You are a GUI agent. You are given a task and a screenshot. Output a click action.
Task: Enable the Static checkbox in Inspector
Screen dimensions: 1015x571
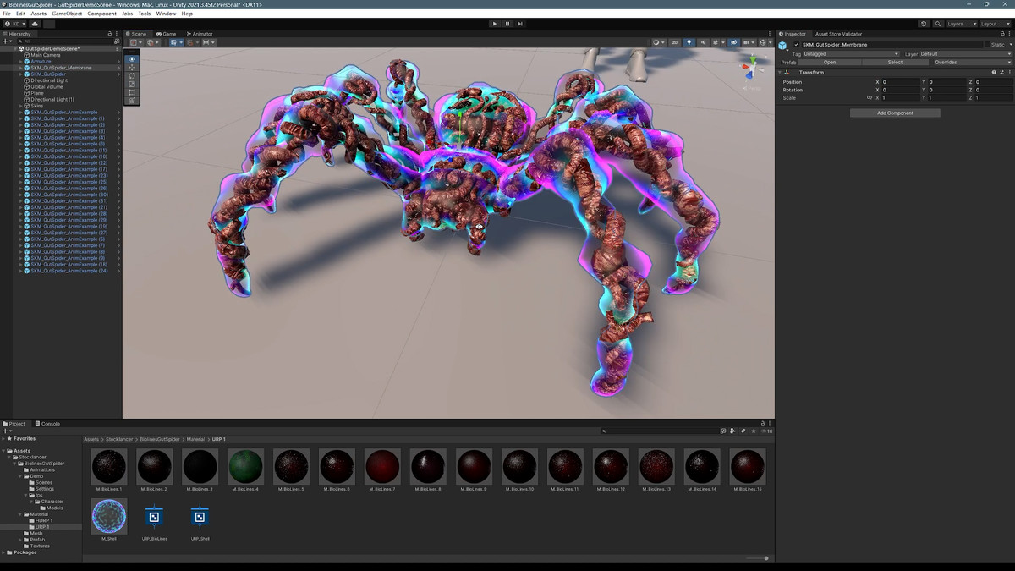click(x=986, y=45)
